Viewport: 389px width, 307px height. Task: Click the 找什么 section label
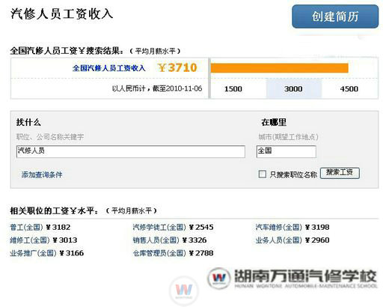(x=28, y=122)
